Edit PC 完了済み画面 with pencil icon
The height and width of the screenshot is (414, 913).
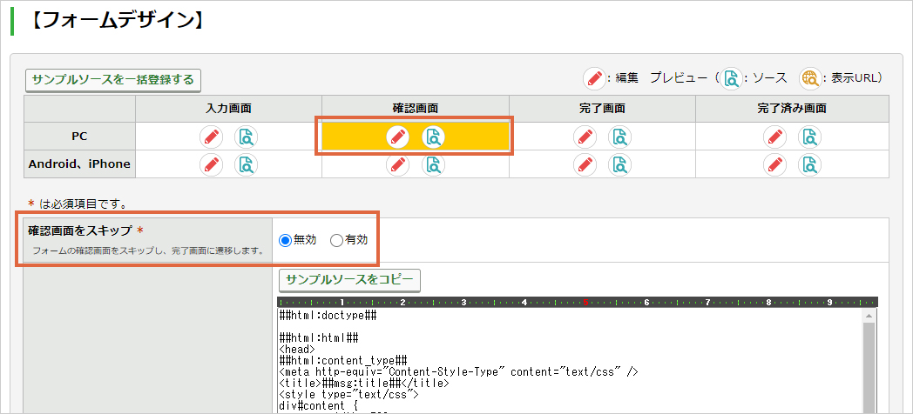[775, 137]
